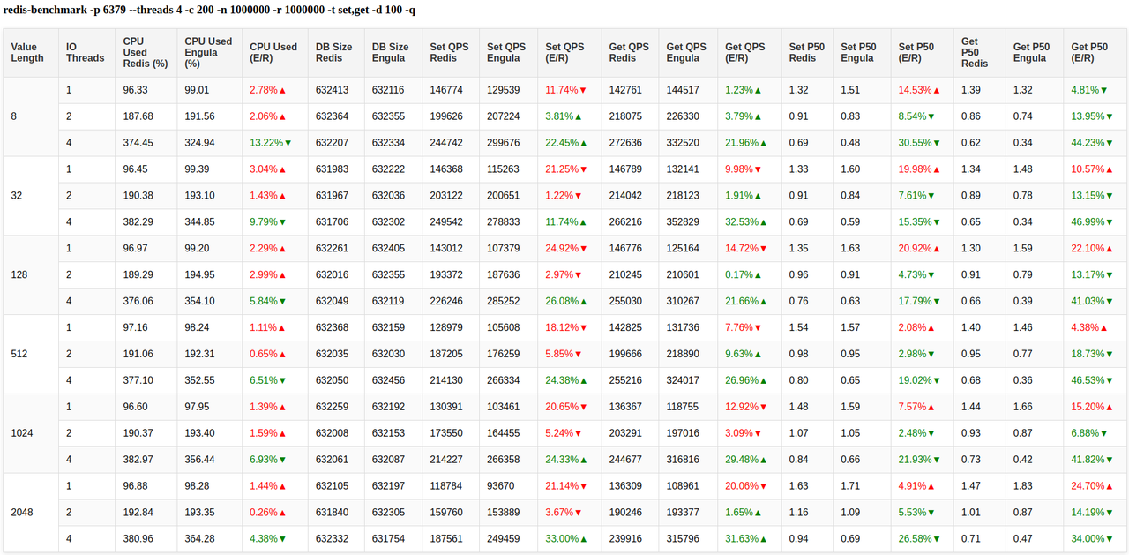The width and height of the screenshot is (1129, 555).
Task: Click the green down arrow next to 30.55%
Action: point(936,143)
